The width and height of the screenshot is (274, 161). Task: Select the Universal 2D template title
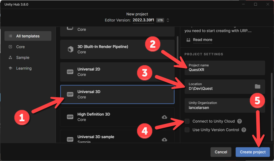tap(89, 69)
